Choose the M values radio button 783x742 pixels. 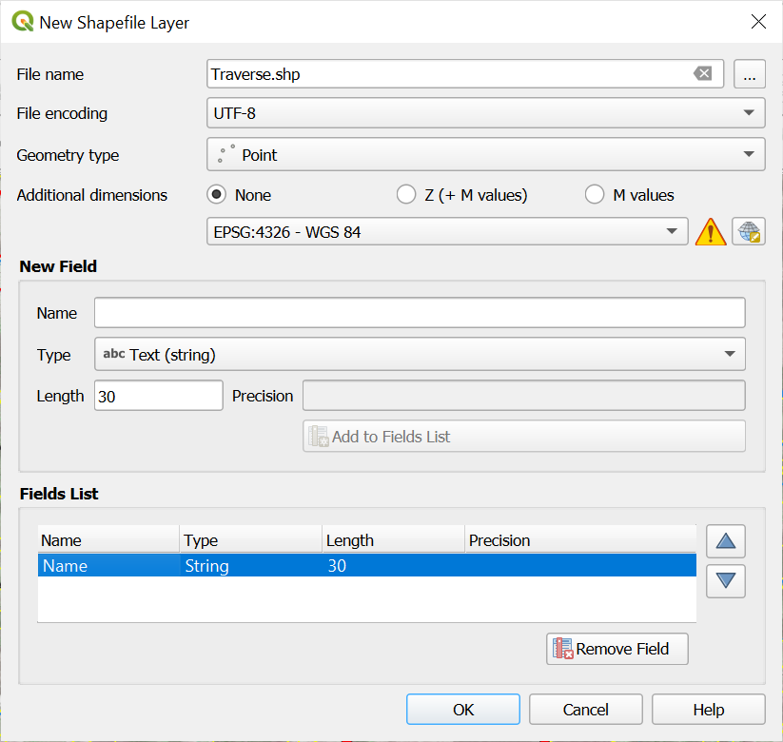tap(595, 195)
